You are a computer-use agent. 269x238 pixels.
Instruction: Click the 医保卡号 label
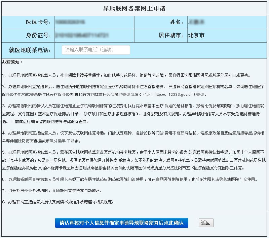pyautogui.click(x=38, y=22)
